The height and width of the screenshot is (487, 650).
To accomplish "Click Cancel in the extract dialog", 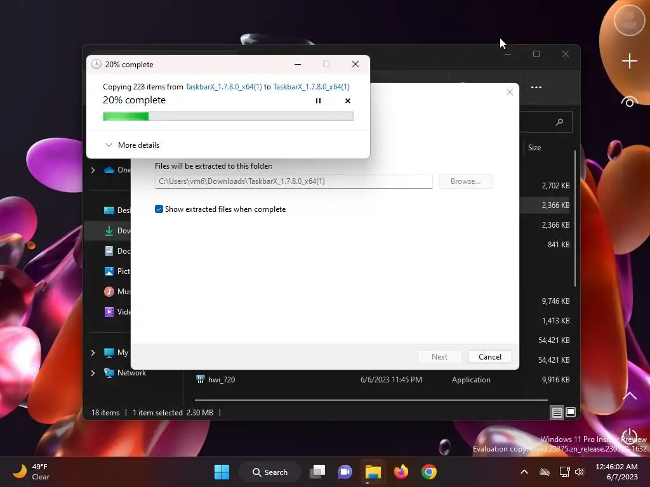I will click(x=489, y=357).
